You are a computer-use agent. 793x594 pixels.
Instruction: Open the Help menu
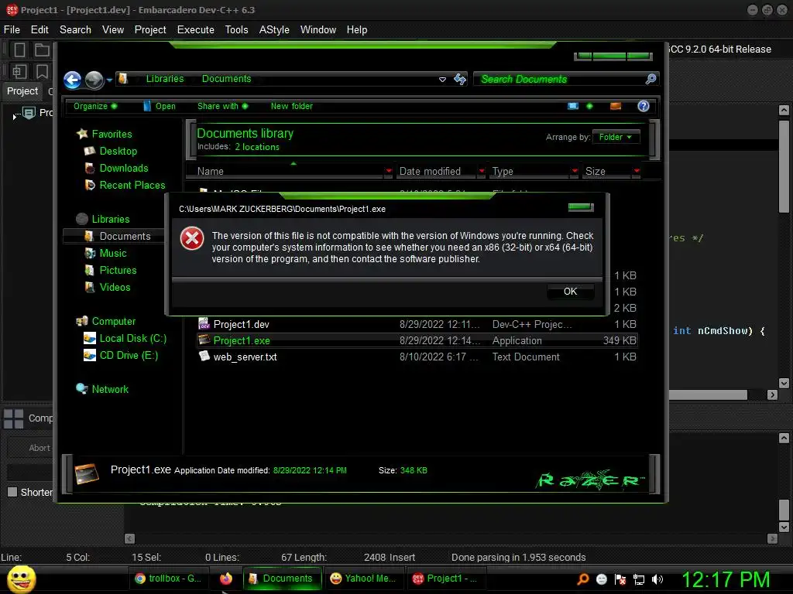[x=356, y=30]
